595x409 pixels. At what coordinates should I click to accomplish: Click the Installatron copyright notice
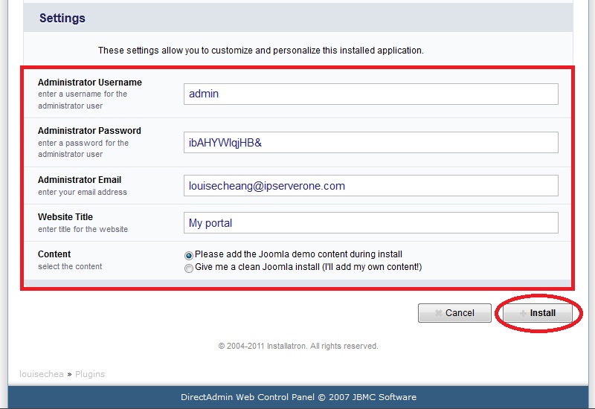point(298,346)
